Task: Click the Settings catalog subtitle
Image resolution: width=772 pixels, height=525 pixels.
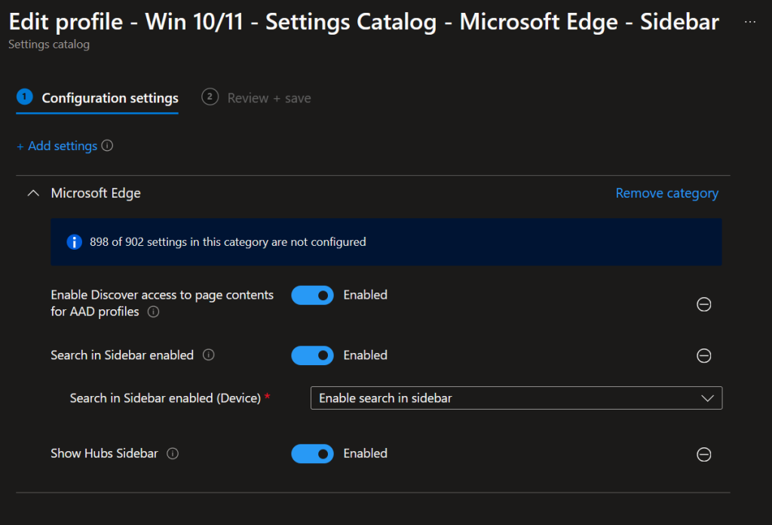Action: [x=49, y=45]
